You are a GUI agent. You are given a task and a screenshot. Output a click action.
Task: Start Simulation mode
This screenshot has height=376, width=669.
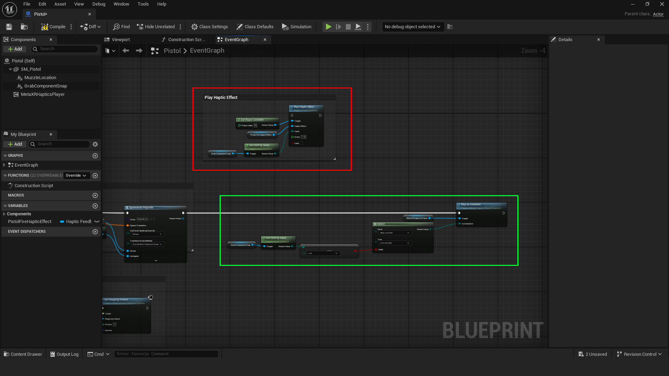297,27
